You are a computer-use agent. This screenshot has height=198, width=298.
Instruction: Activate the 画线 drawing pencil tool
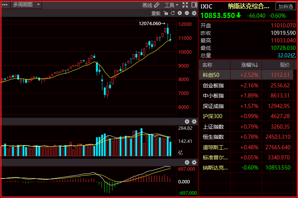tap(151, 5)
